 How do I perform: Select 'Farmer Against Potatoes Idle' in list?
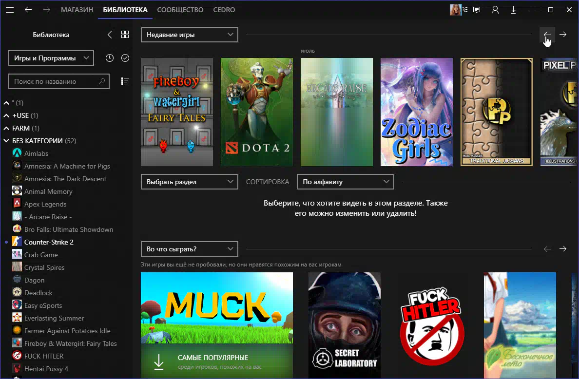coord(67,331)
